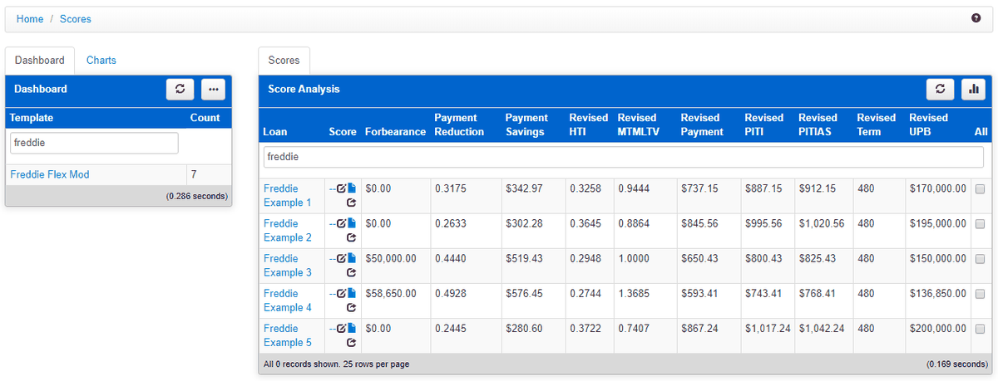This screenshot has height=381, width=998.
Task: Switch to the Charts tab
Action: (101, 61)
